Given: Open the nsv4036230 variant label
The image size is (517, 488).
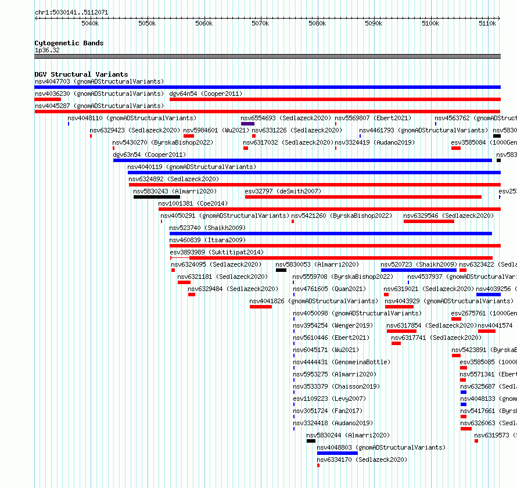Looking at the screenshot, I should (x=99, y=94).
